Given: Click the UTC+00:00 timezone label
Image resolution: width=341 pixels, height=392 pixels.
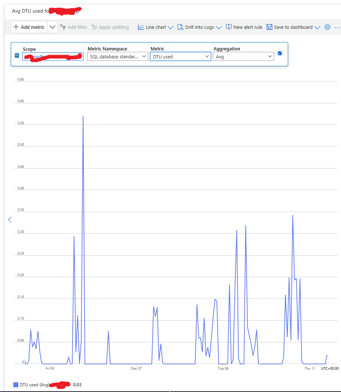Looking at the screenshot, I should (330, 369).
